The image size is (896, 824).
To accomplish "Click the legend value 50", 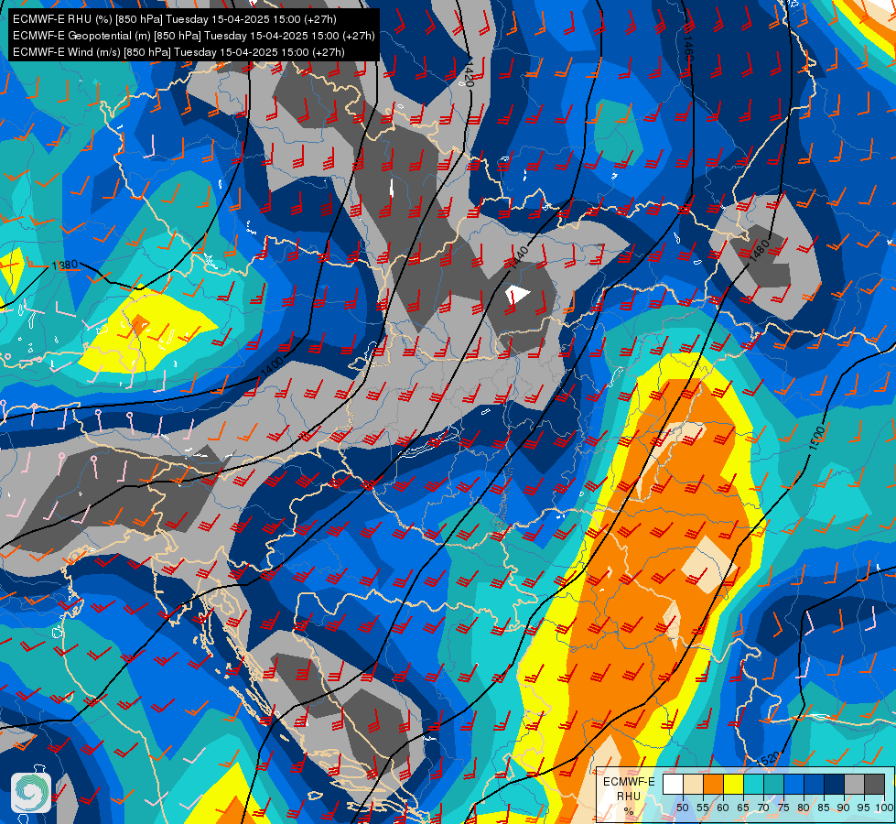I will [x=683, y=808].
